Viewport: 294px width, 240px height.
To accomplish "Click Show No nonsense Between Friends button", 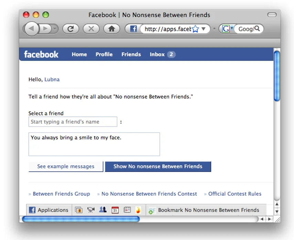I will click(x=158, y=167).
